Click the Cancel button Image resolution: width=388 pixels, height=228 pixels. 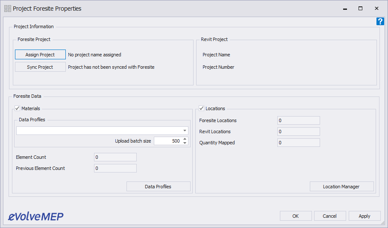tap(330, 216)
